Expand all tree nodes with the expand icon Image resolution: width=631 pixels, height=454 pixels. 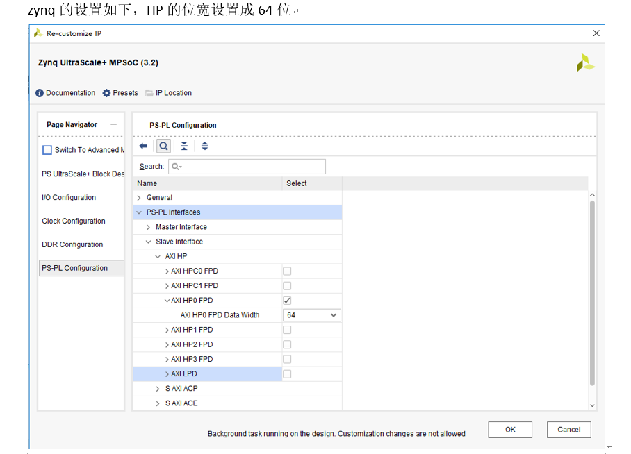coord(204,146)
